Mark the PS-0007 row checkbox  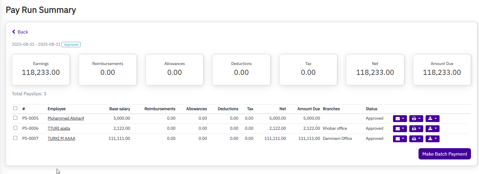pyautogui.click(x=15, y=138)
